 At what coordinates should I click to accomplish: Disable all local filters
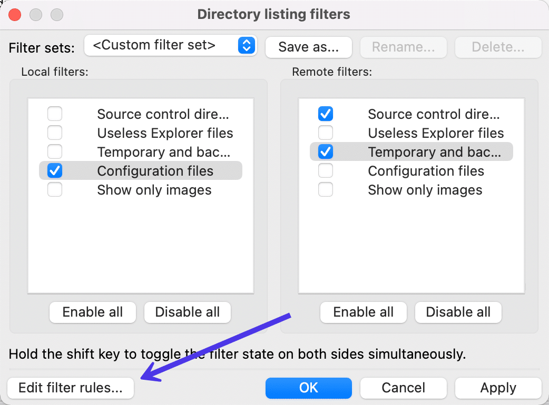coord(187,312)
